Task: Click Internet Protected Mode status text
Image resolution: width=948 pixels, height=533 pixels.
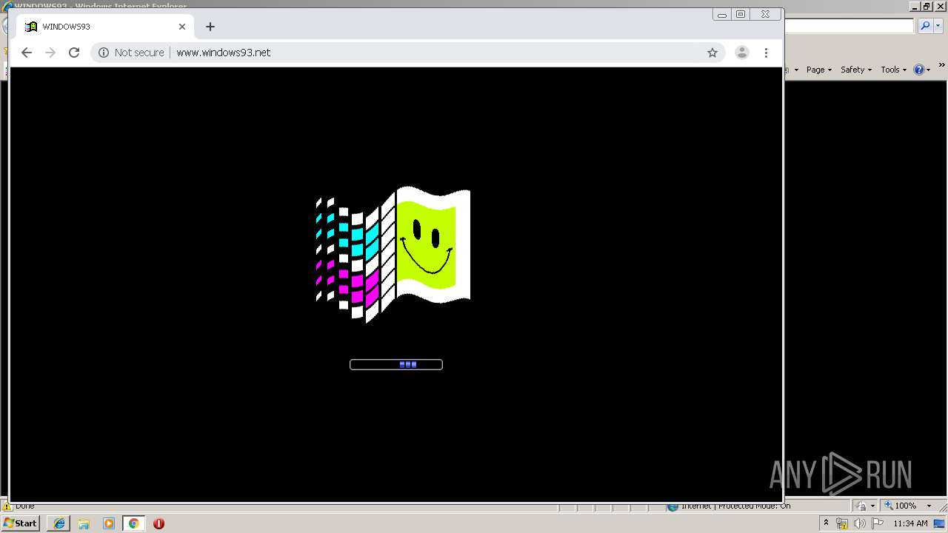Action: [735, 506]
